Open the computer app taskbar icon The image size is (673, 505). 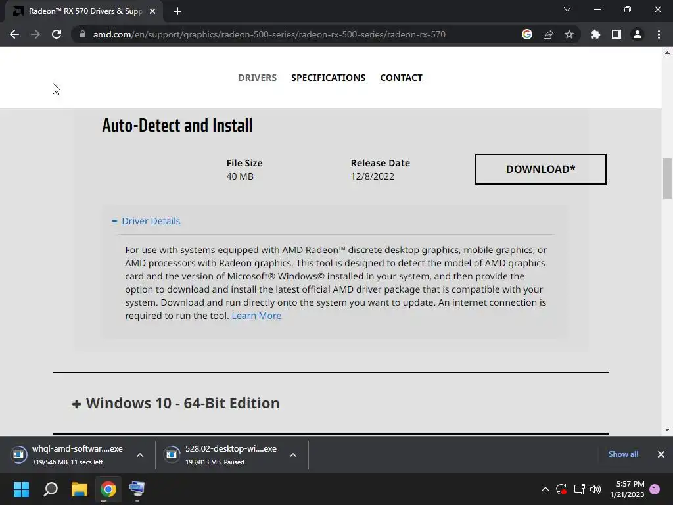137,489
